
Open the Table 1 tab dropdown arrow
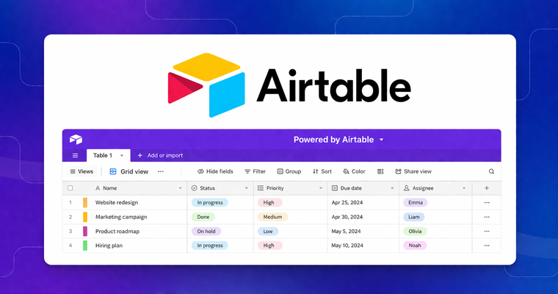pos(122,155)
